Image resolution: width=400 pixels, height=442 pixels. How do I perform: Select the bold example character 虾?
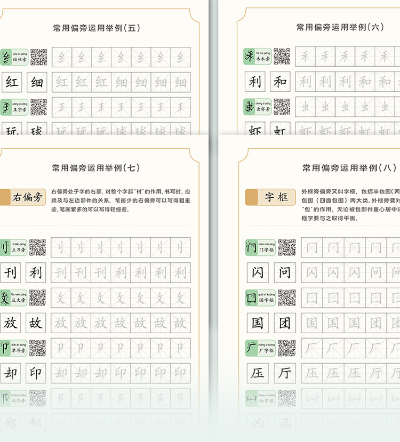tap(255, 128)
